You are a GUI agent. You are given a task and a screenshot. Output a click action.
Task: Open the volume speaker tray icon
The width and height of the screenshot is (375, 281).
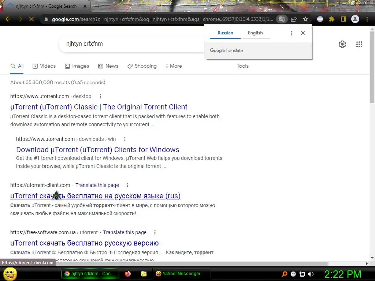(x=311, y=274)
